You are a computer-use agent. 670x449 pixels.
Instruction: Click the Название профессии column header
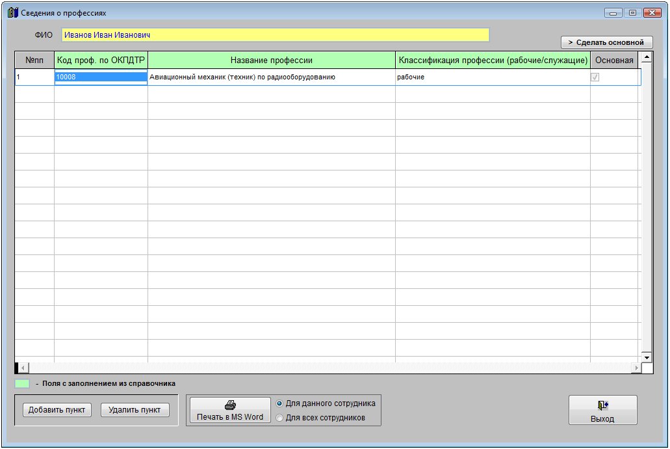coord(272,60)
